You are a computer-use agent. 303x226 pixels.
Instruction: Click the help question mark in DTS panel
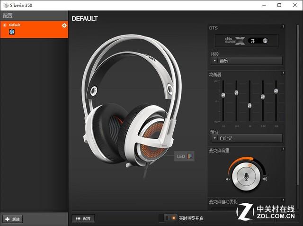pyautogui.click(x=283, y=27)
